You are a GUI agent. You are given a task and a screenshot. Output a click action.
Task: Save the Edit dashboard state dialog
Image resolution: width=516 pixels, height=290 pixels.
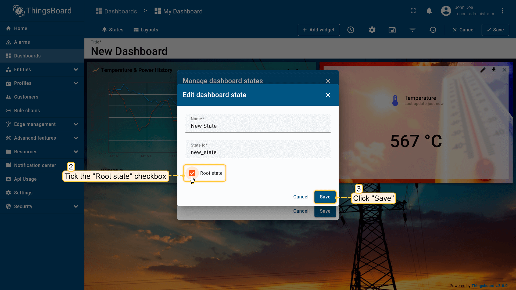pos(325,197)
